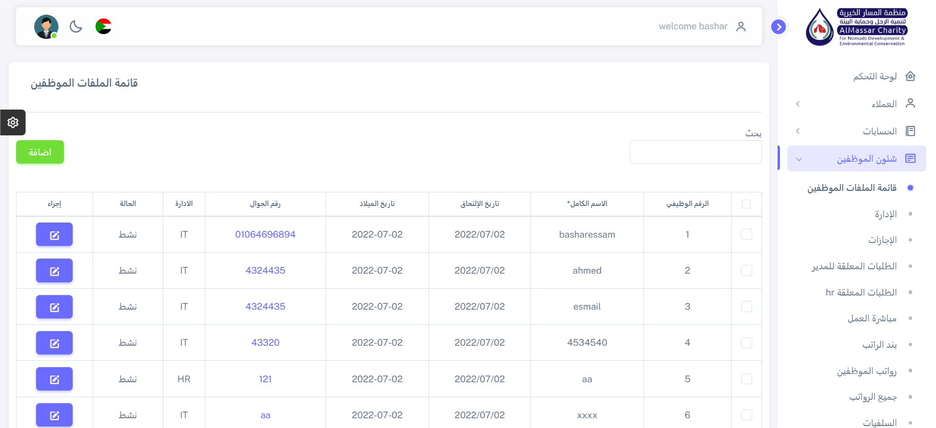Open الطلبات المعلقة hr
The height and width of the screenshot is (428, 936).
[x=861, y=292]
